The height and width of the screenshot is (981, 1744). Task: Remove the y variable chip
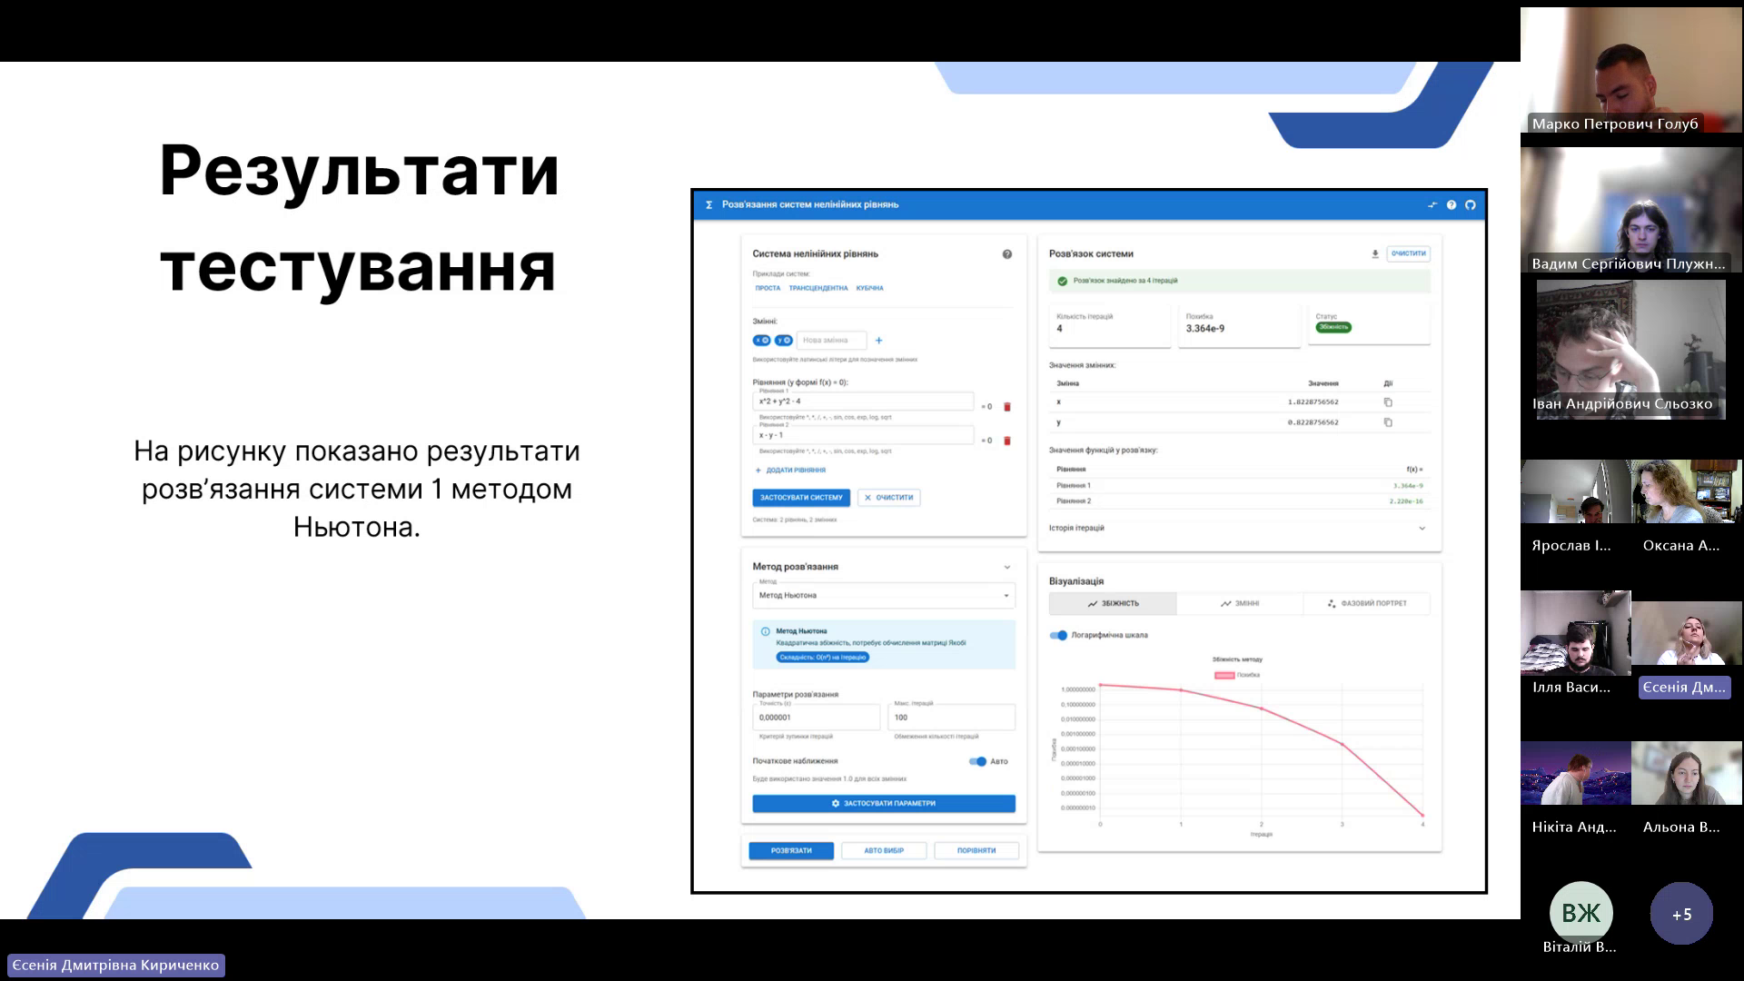(788, 341)
